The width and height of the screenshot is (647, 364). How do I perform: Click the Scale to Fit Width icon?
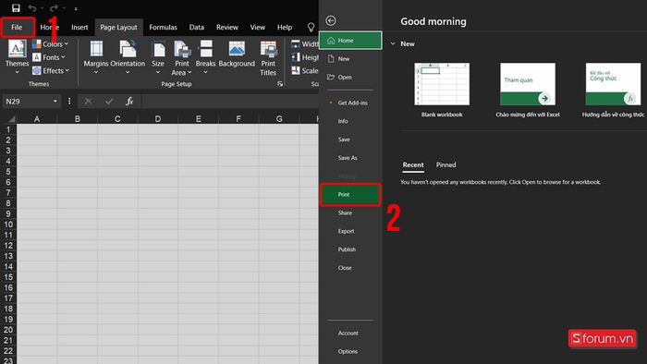coord(296,43)
